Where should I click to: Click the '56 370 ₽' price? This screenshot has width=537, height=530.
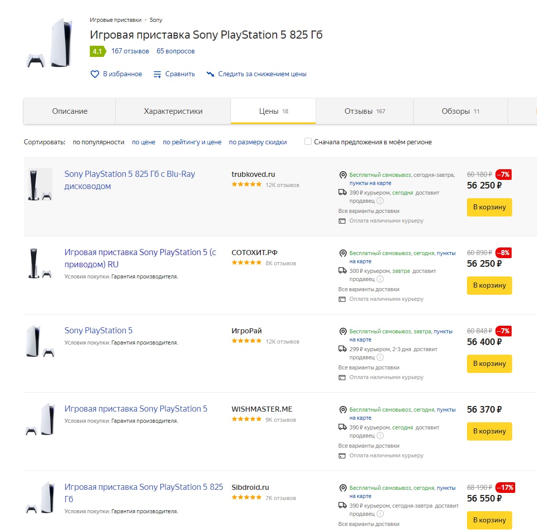point(484,410)
